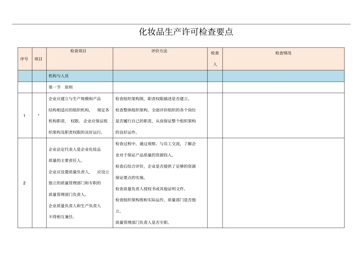Click the empty 检查情况 cell in row 2
This screenshot has height=257, width=363.
click(x=284, y=183)
